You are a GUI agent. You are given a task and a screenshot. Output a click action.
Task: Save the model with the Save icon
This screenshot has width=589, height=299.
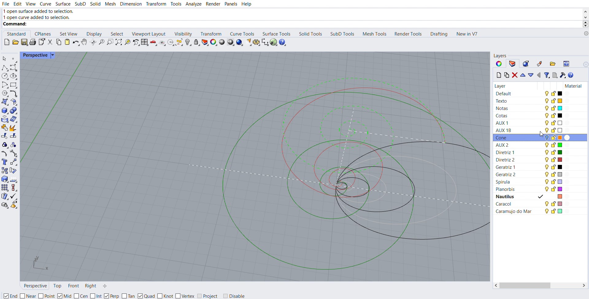24,42
